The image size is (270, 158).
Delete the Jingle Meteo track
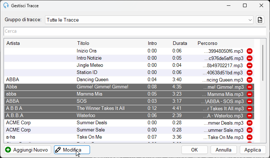[249, 65]
